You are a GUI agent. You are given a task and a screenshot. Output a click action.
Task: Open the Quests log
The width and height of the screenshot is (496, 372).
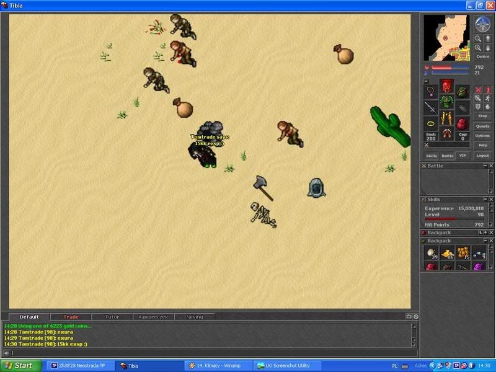[483, 126]
